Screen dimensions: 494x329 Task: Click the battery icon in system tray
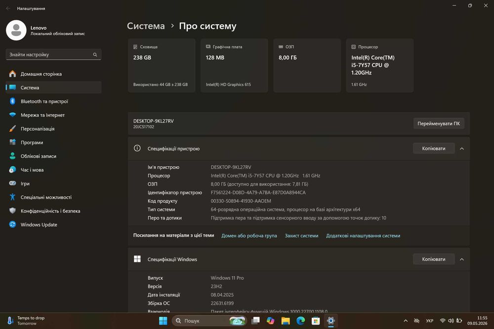point(459,321)
